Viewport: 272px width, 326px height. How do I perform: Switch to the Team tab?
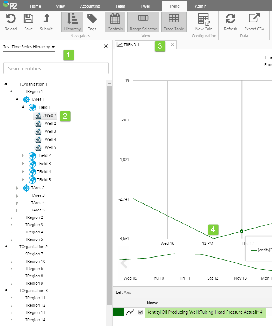(x=120, y=6)
